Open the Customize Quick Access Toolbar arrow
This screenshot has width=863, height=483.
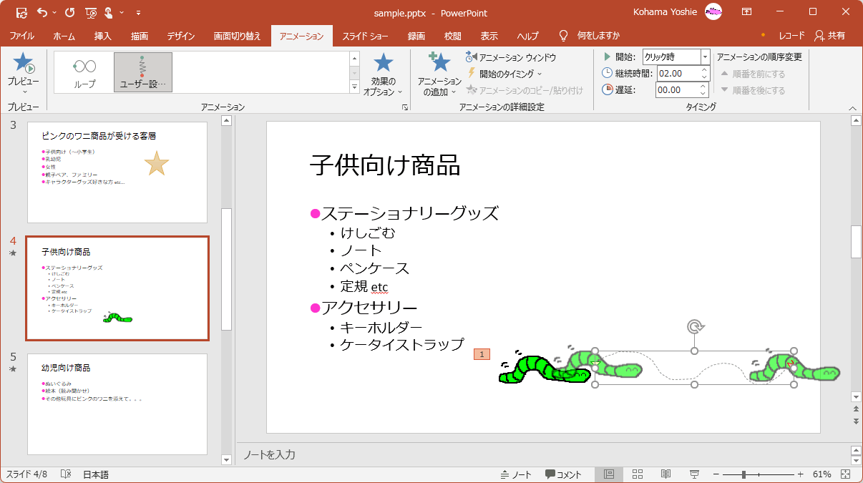(x=138, y=12)
